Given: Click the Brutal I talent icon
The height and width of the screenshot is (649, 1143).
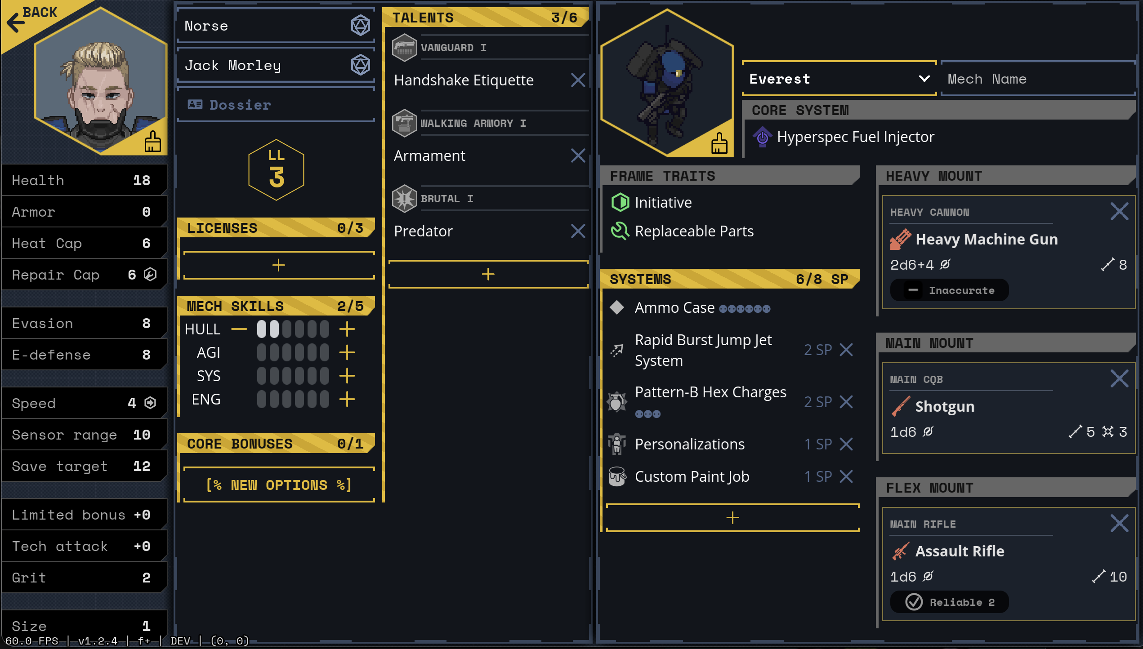Looking at the screenshot, I should 404,198.
